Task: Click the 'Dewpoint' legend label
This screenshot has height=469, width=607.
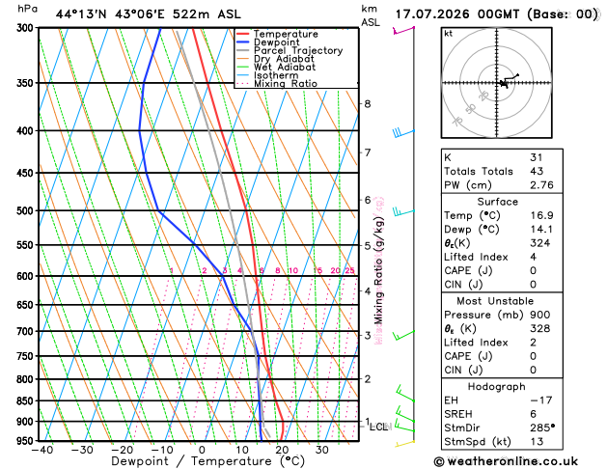Action: click(276, 42)
